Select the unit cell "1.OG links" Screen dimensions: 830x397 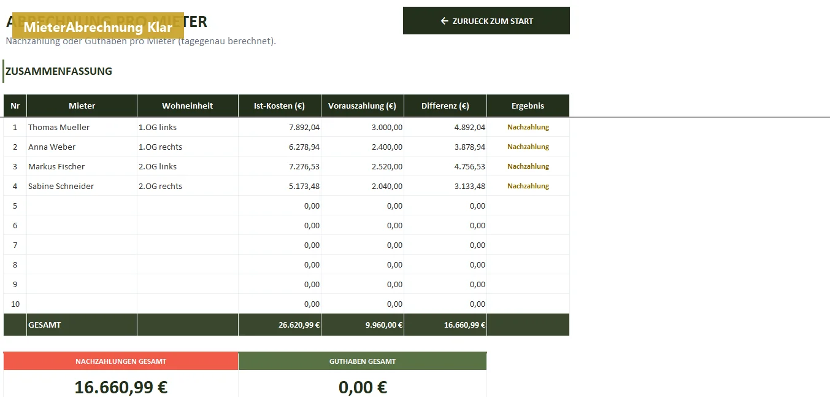[x=188, y=127]
